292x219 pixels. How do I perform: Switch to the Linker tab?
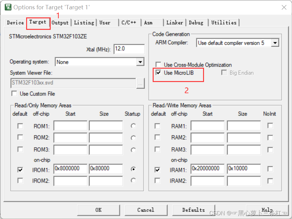[174, 22]
